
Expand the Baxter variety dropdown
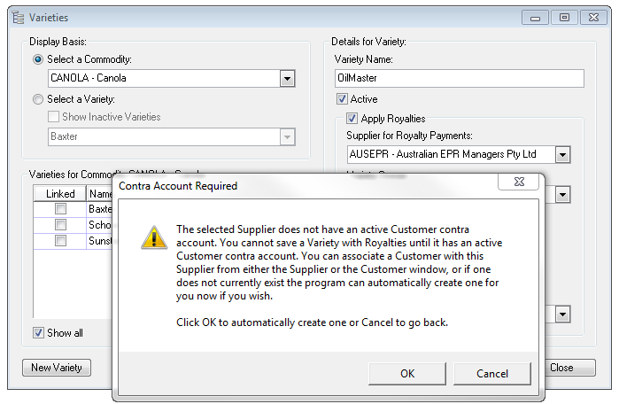click(287, 137)
